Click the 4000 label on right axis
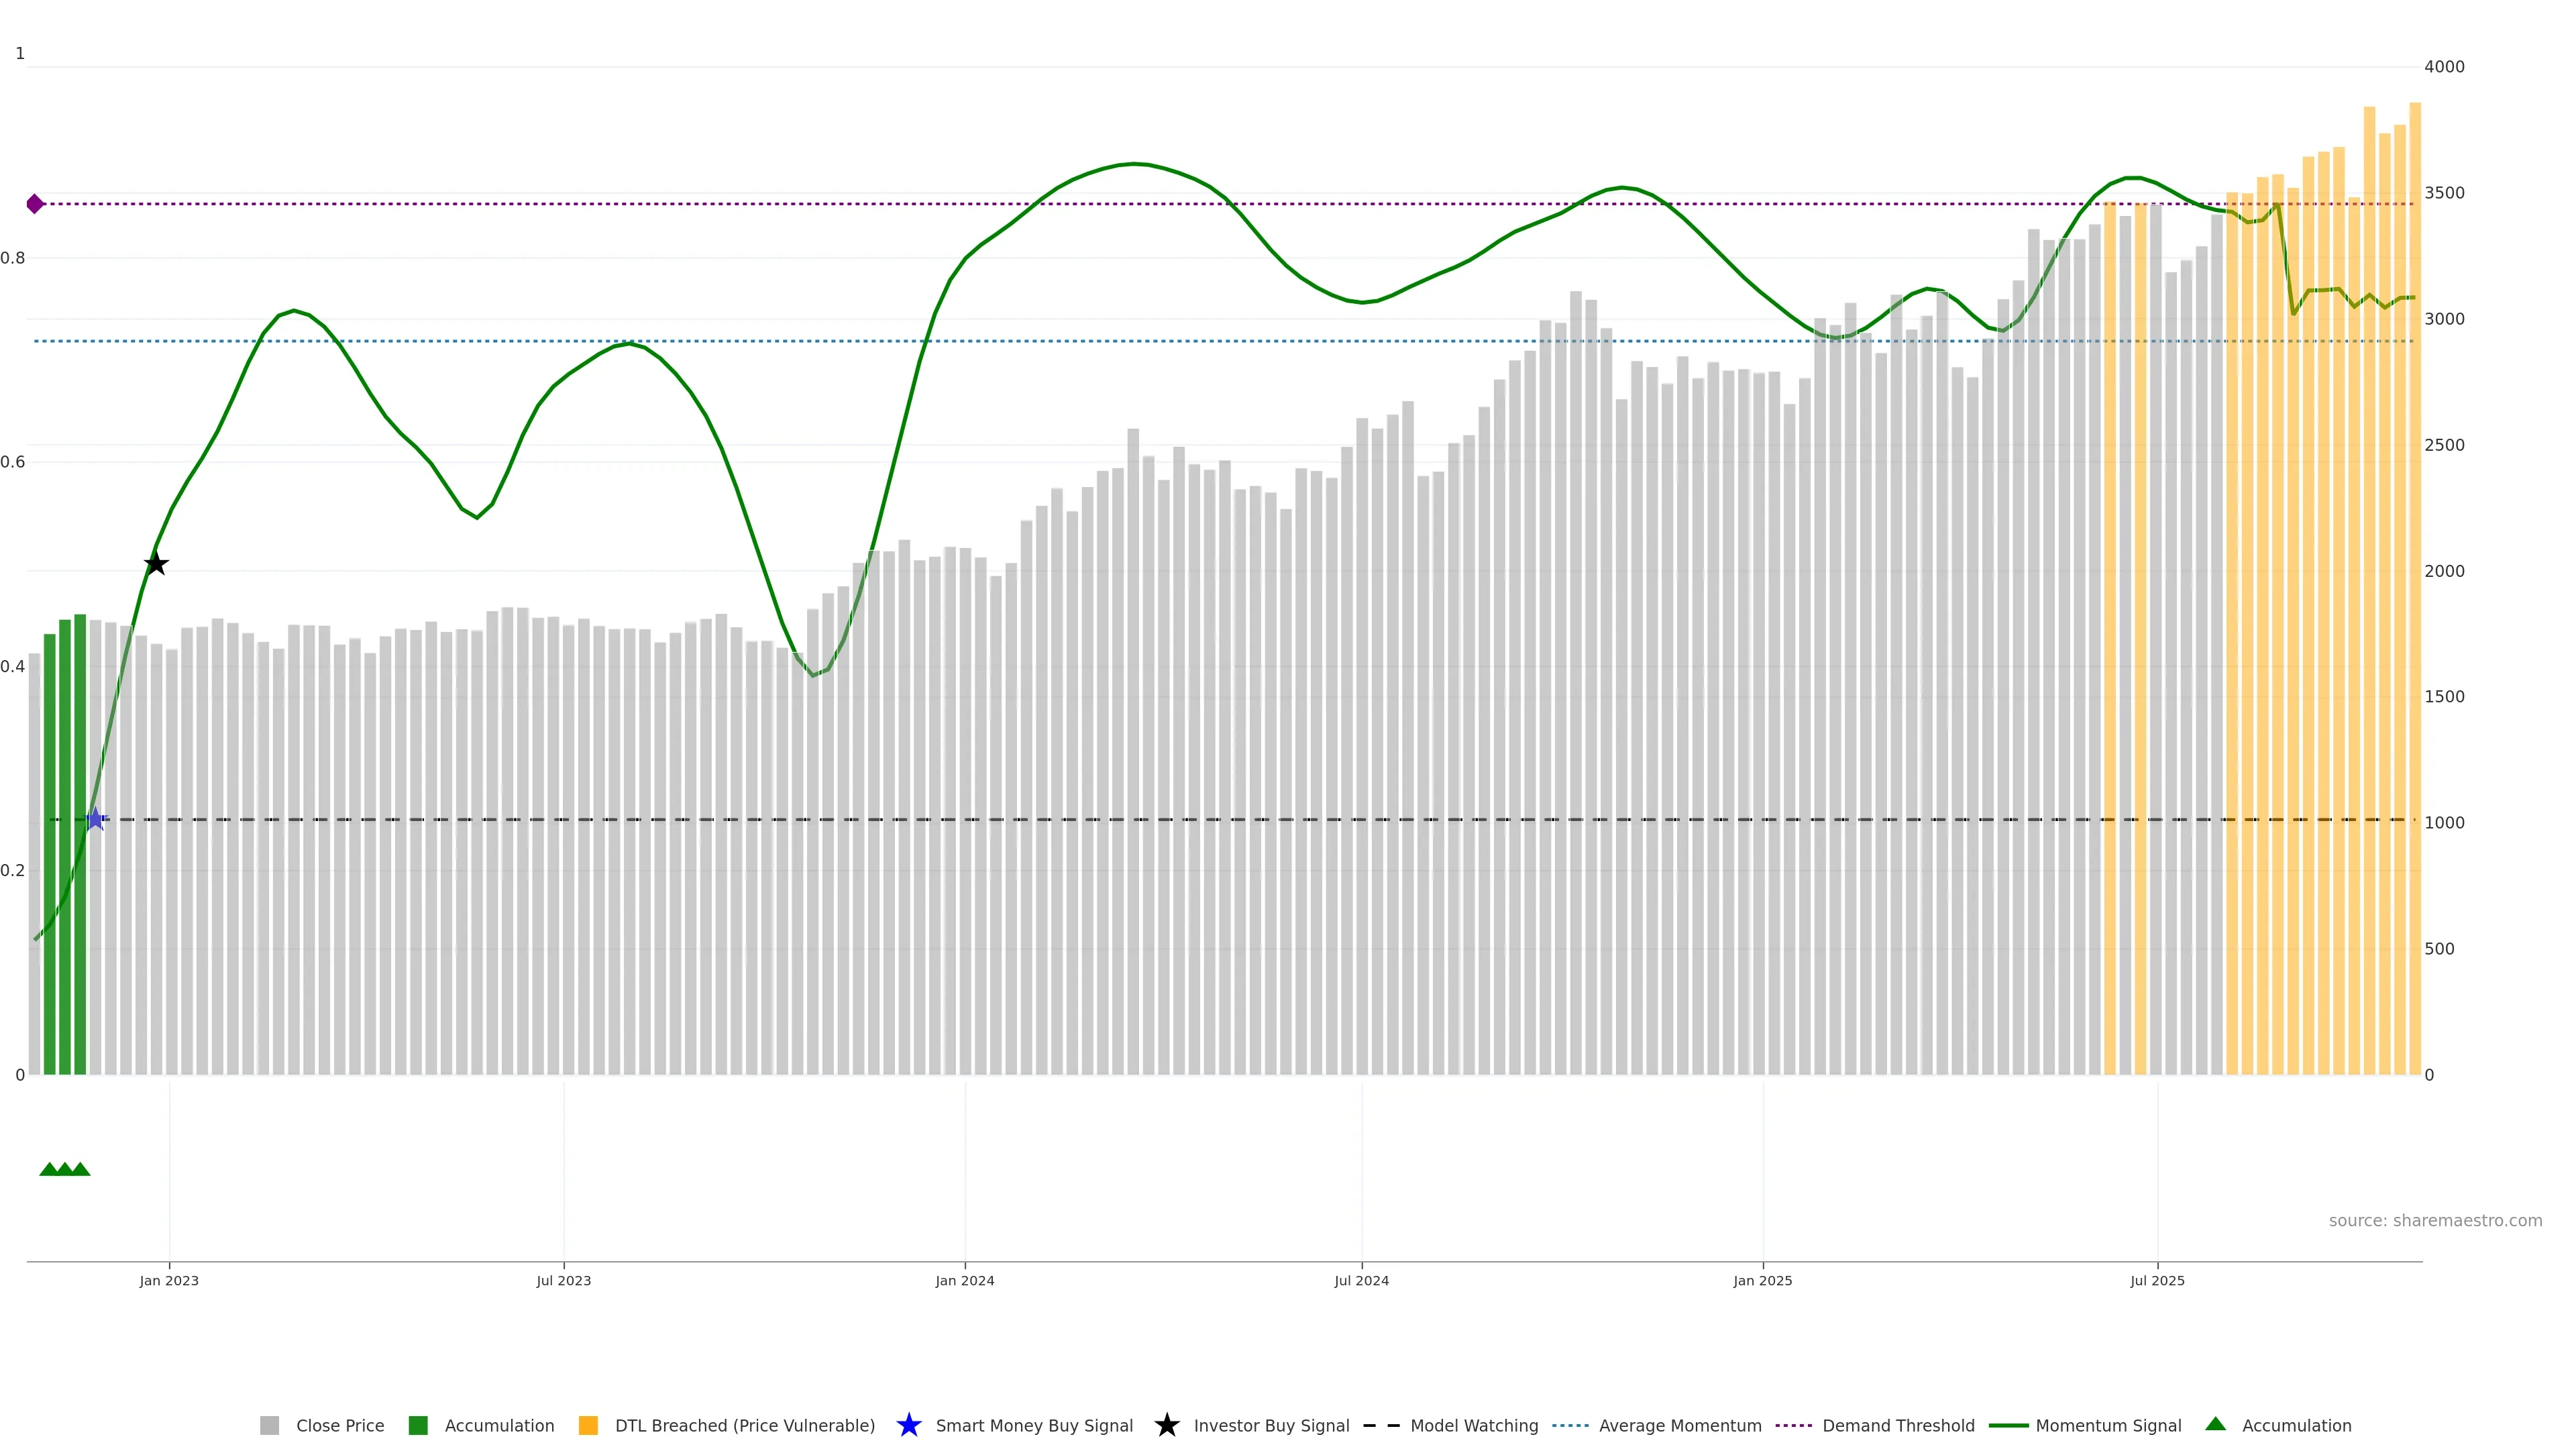The height and width of the screenshot is (1449, 2576). [x=2444, y=67]
